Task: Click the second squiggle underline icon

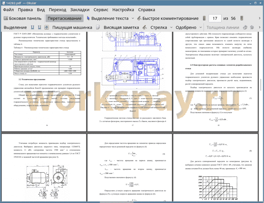Action: (x=39, y=27)
